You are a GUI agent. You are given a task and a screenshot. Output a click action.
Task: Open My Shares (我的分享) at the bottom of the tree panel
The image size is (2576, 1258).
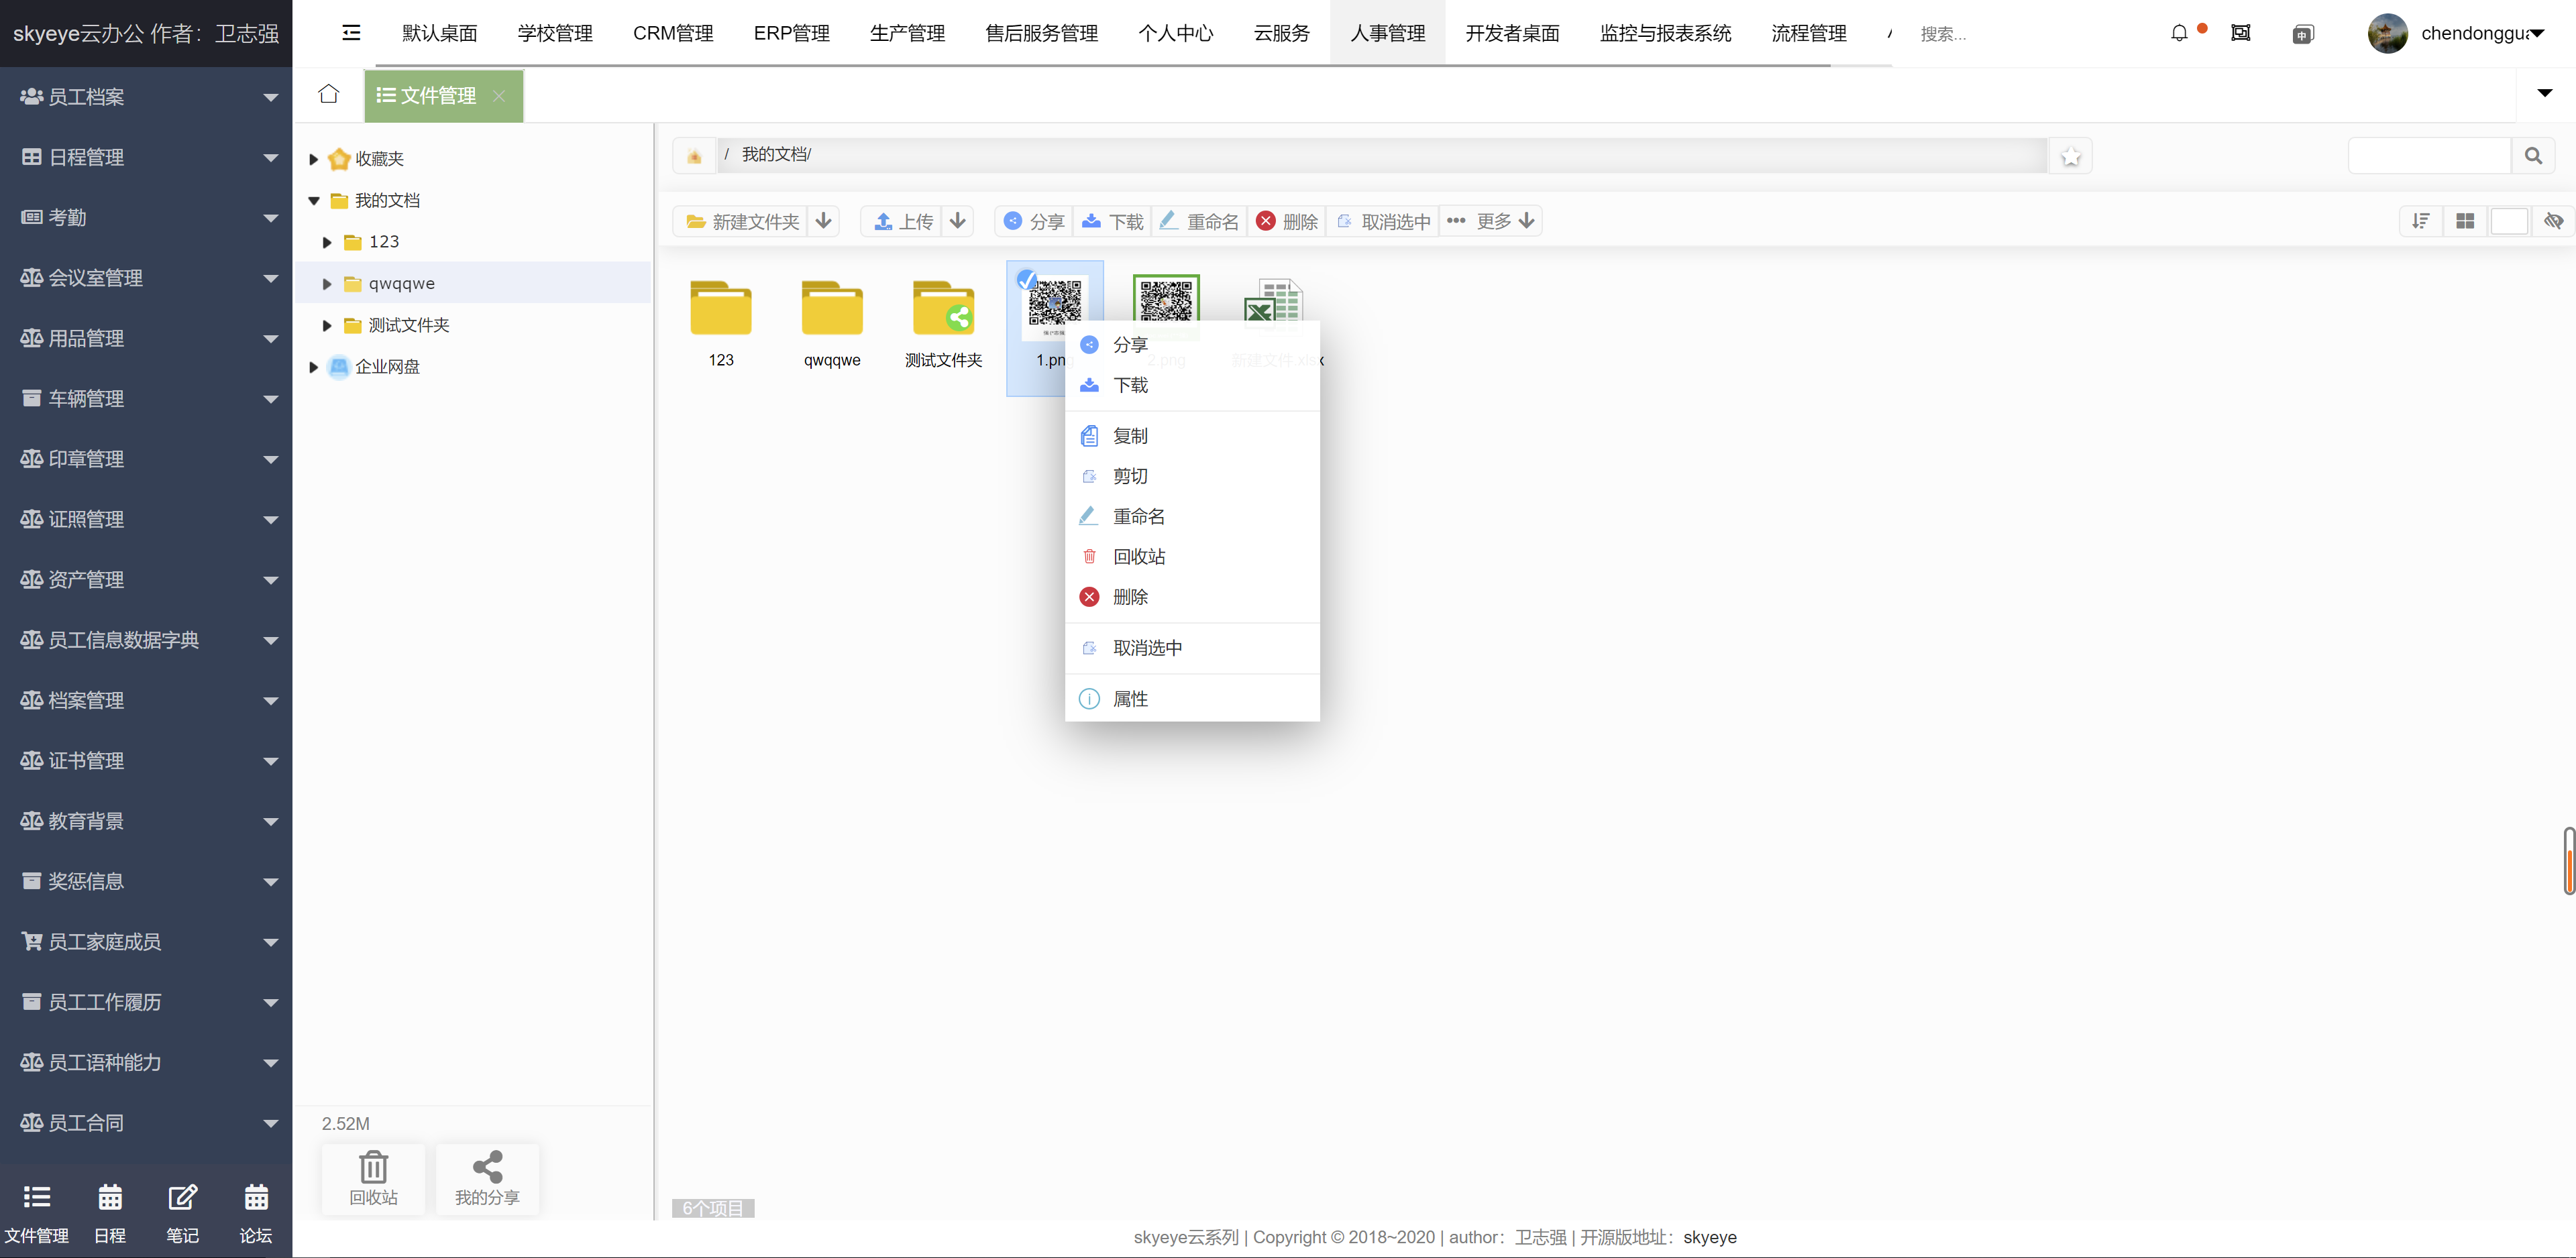tap(487, 1179)
